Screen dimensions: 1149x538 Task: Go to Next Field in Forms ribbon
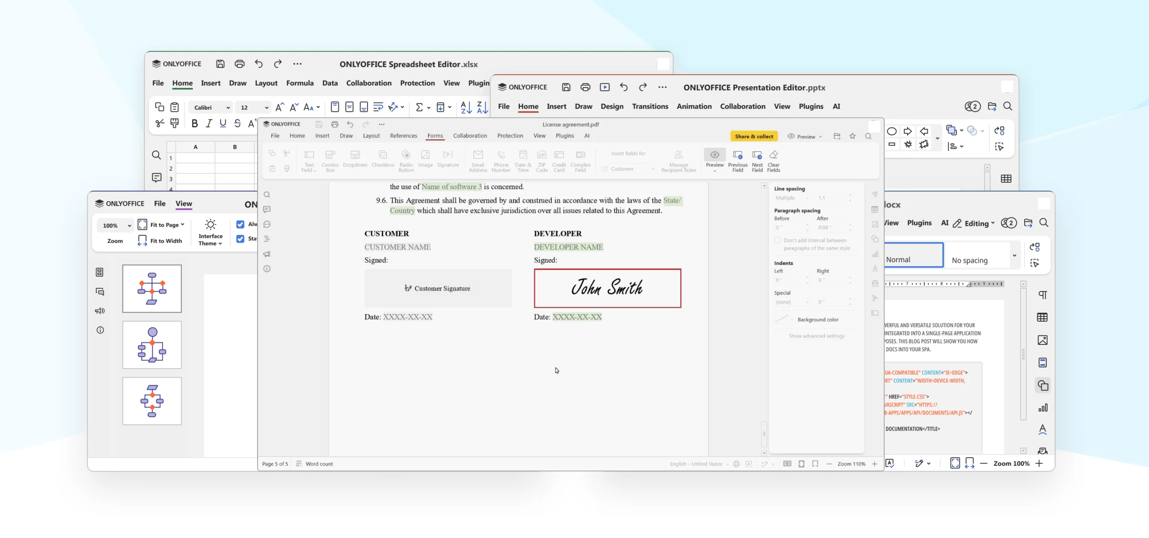757,161
